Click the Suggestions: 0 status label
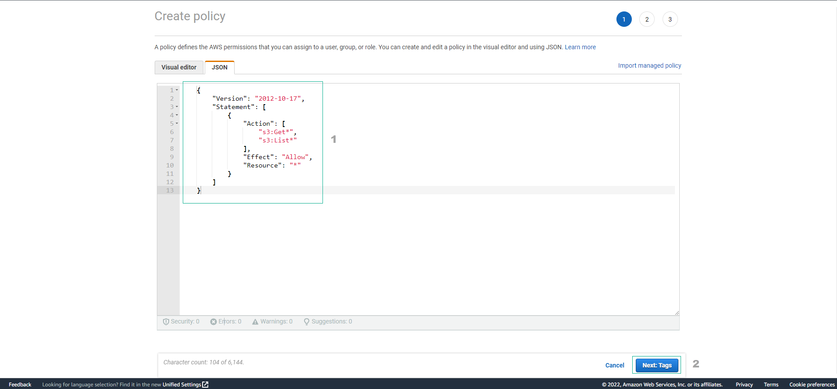Viewport: 837px width, 389px height. tap(332, 322)
